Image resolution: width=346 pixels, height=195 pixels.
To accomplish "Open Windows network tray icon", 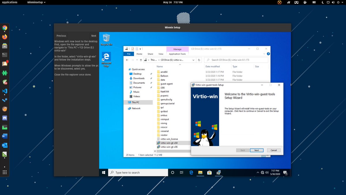I will (x=262, y=173).
